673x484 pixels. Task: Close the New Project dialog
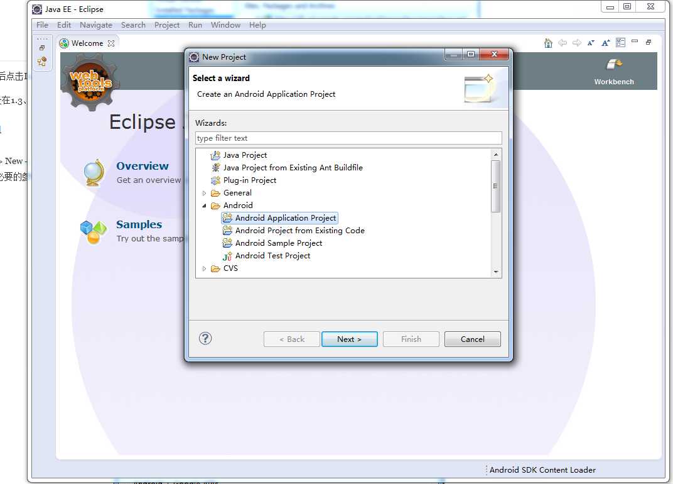tap(494, 54)
